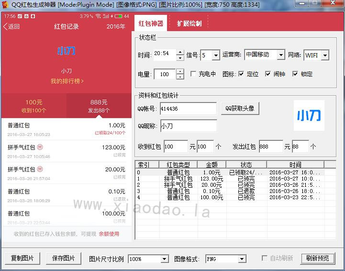Click the 保存图片 button

click(x=63, y=258)
